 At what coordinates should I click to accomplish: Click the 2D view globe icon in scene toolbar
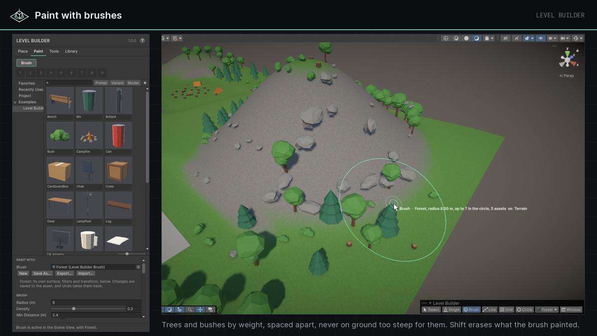click(446, 38)
